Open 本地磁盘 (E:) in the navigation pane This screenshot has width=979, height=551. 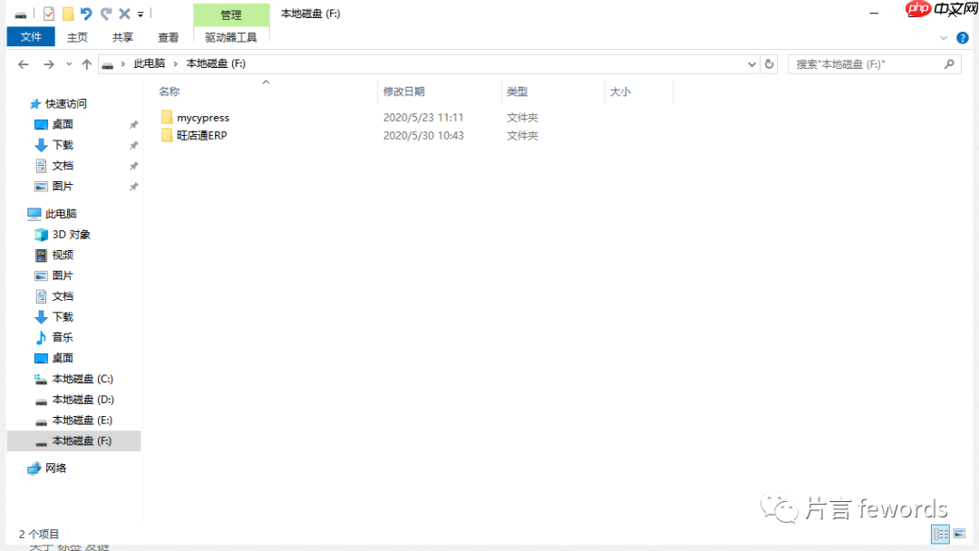click(82, 420)
